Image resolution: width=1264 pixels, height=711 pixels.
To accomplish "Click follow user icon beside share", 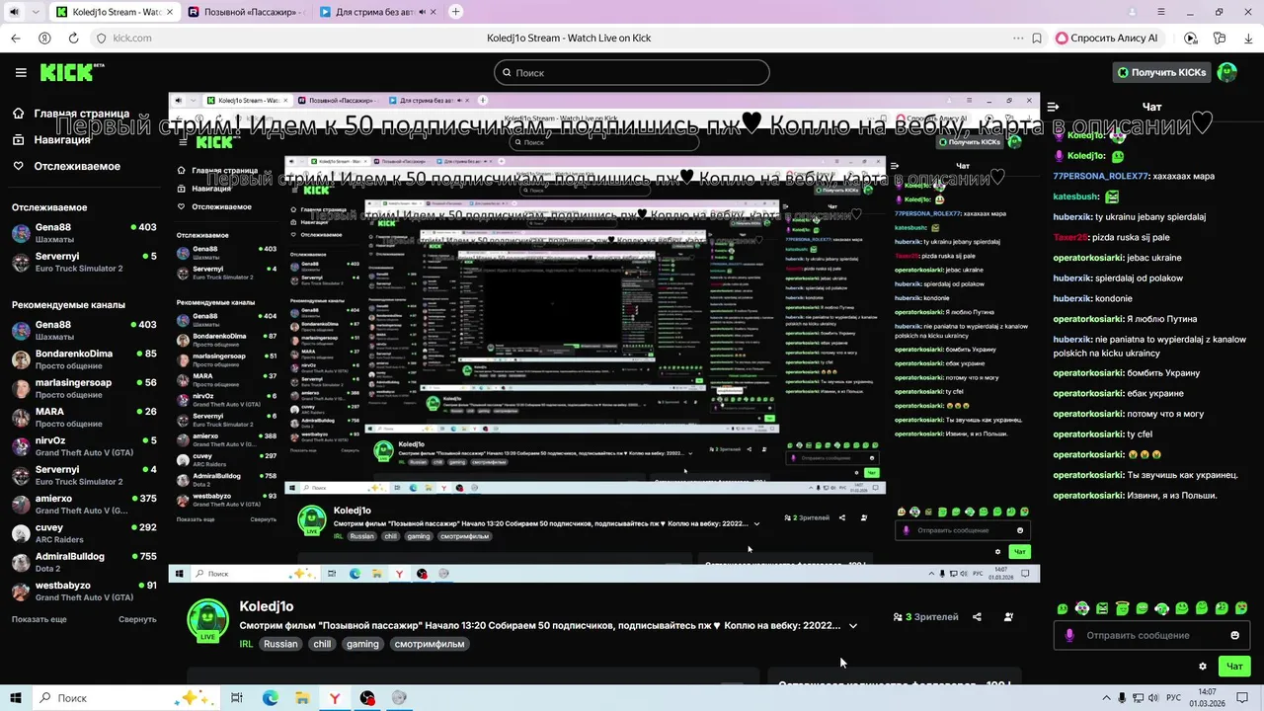I will point(1008,616).
